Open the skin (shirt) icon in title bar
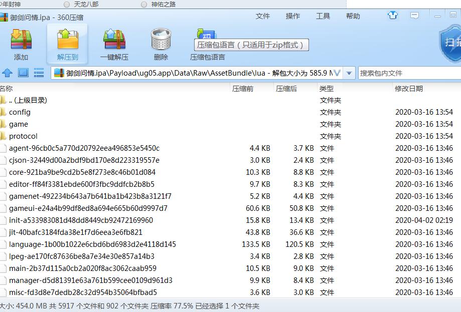 pyautogui.click(x=393, y=16)
